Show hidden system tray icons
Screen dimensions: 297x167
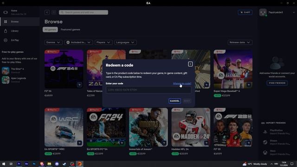[x=271, y=164]
